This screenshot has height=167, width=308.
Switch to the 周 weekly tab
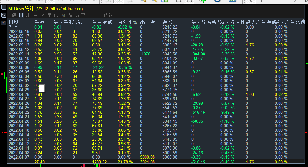click(28, 15)
